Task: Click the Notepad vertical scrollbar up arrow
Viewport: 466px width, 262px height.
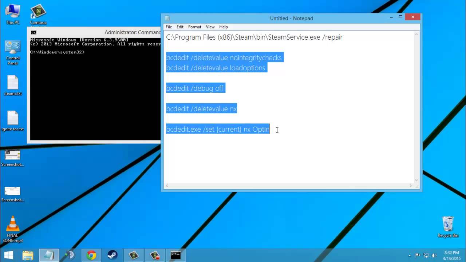Action: (416, 34)
